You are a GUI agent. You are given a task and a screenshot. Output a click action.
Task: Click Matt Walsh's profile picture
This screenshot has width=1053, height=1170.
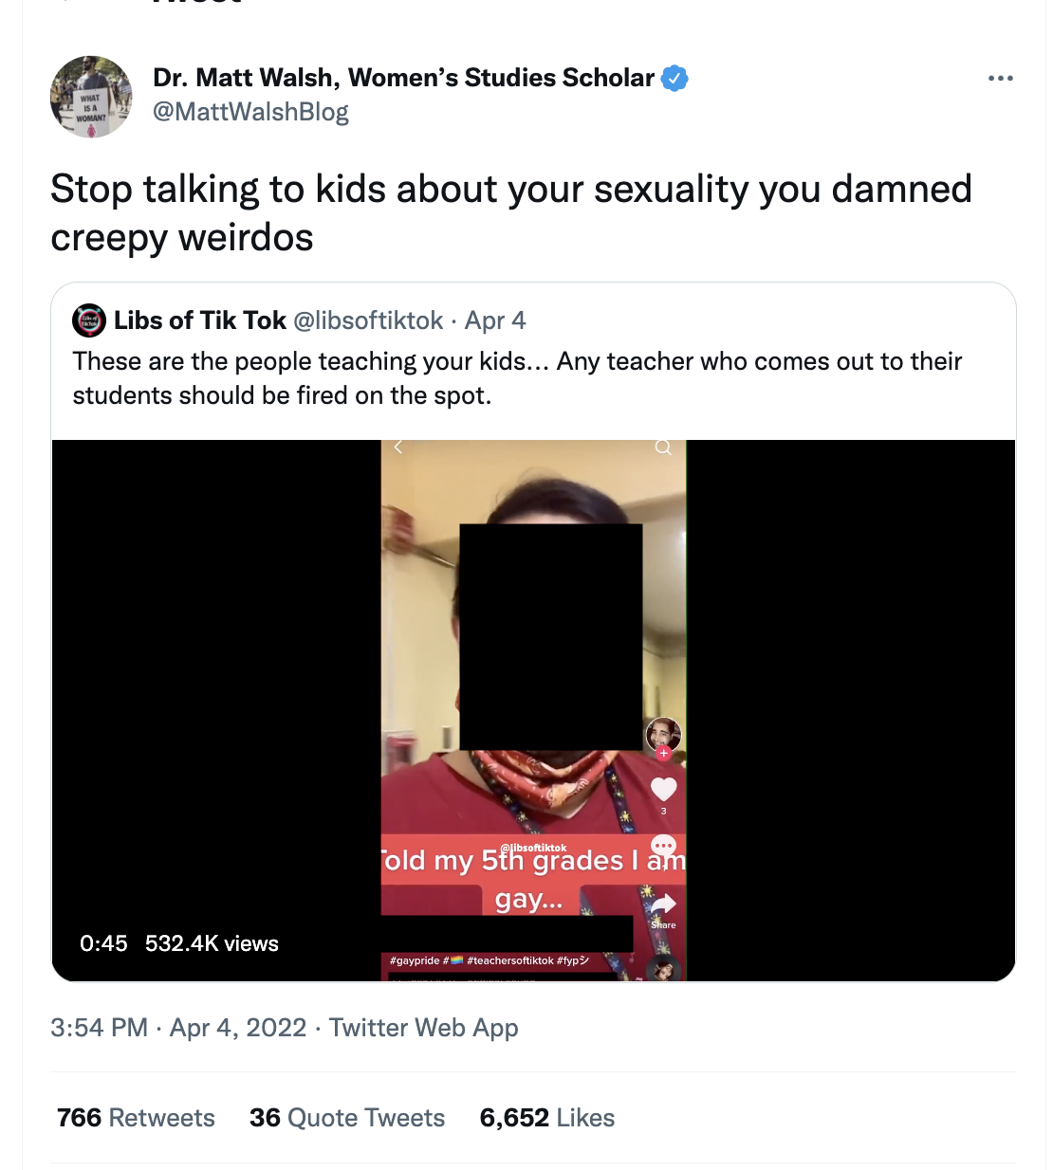click(91, 97)
